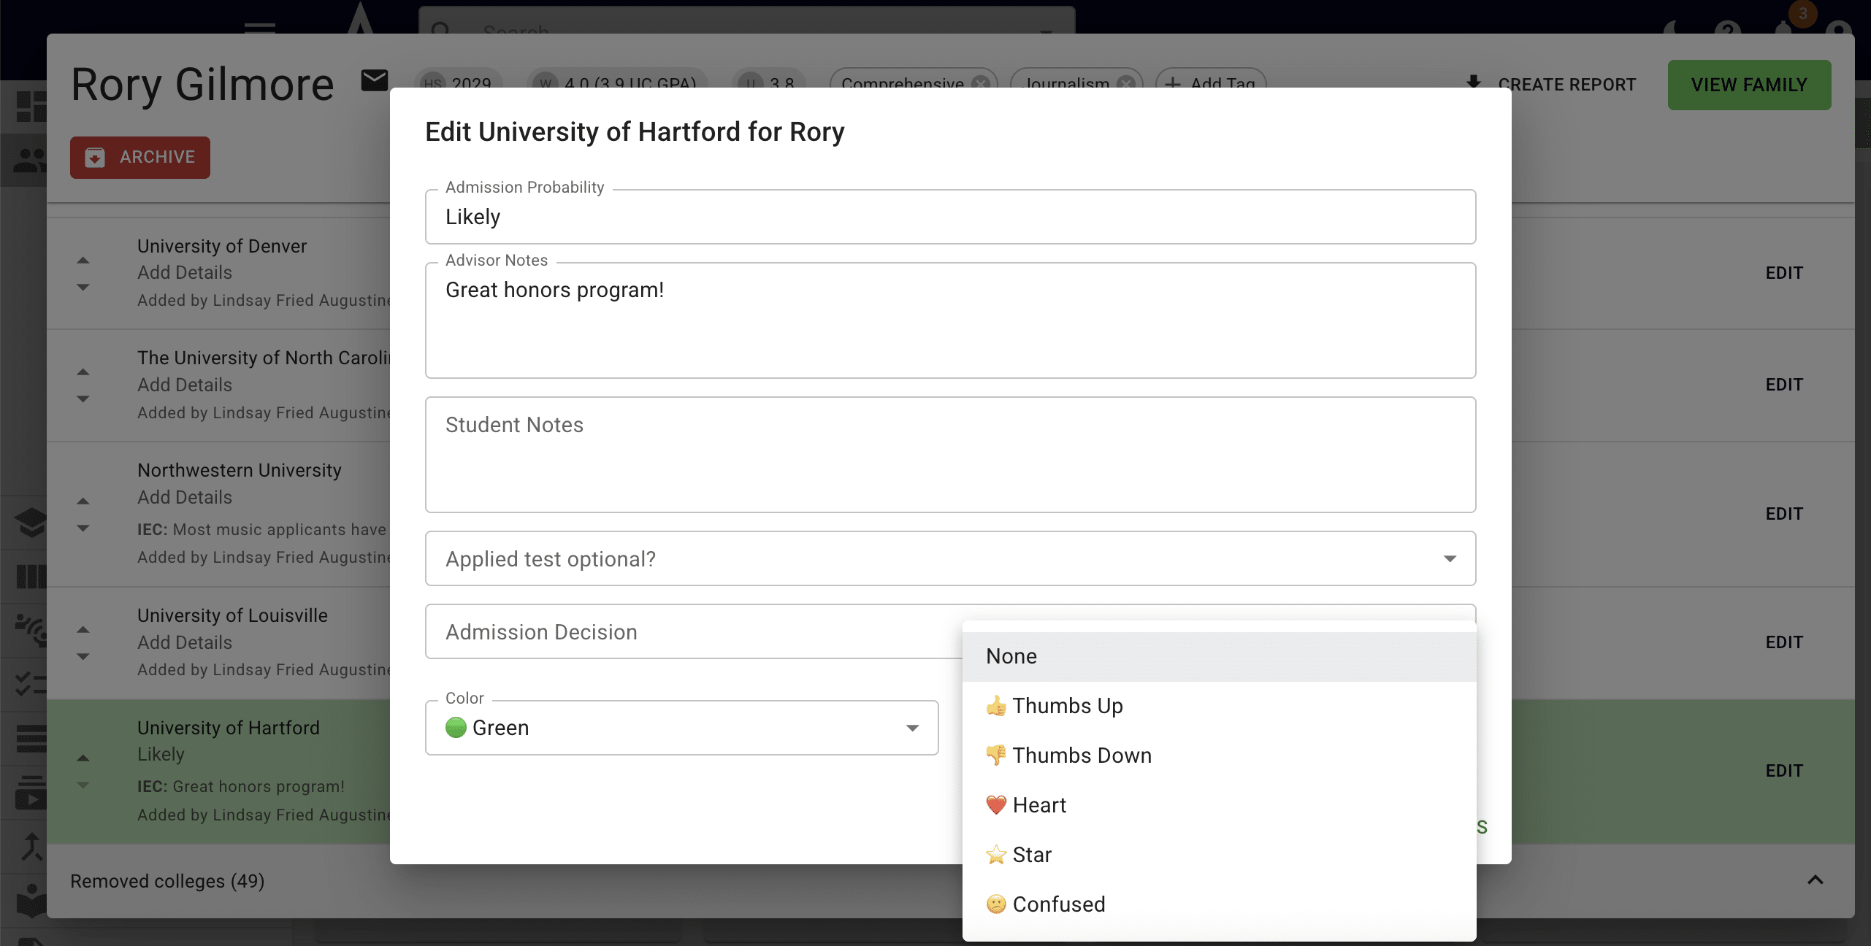
Task: Move University of North Carolina down
Action: click(83, 399)
